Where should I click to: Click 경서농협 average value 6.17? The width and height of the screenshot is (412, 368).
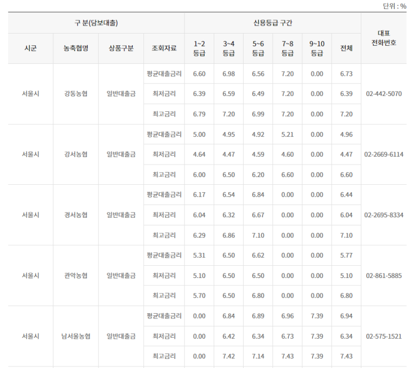coord(199,195)
